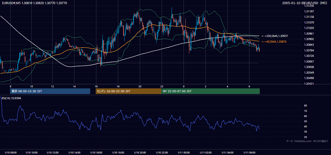Click price axis label 1.31256
Screen dimensions: 331x155
[309, 6]
